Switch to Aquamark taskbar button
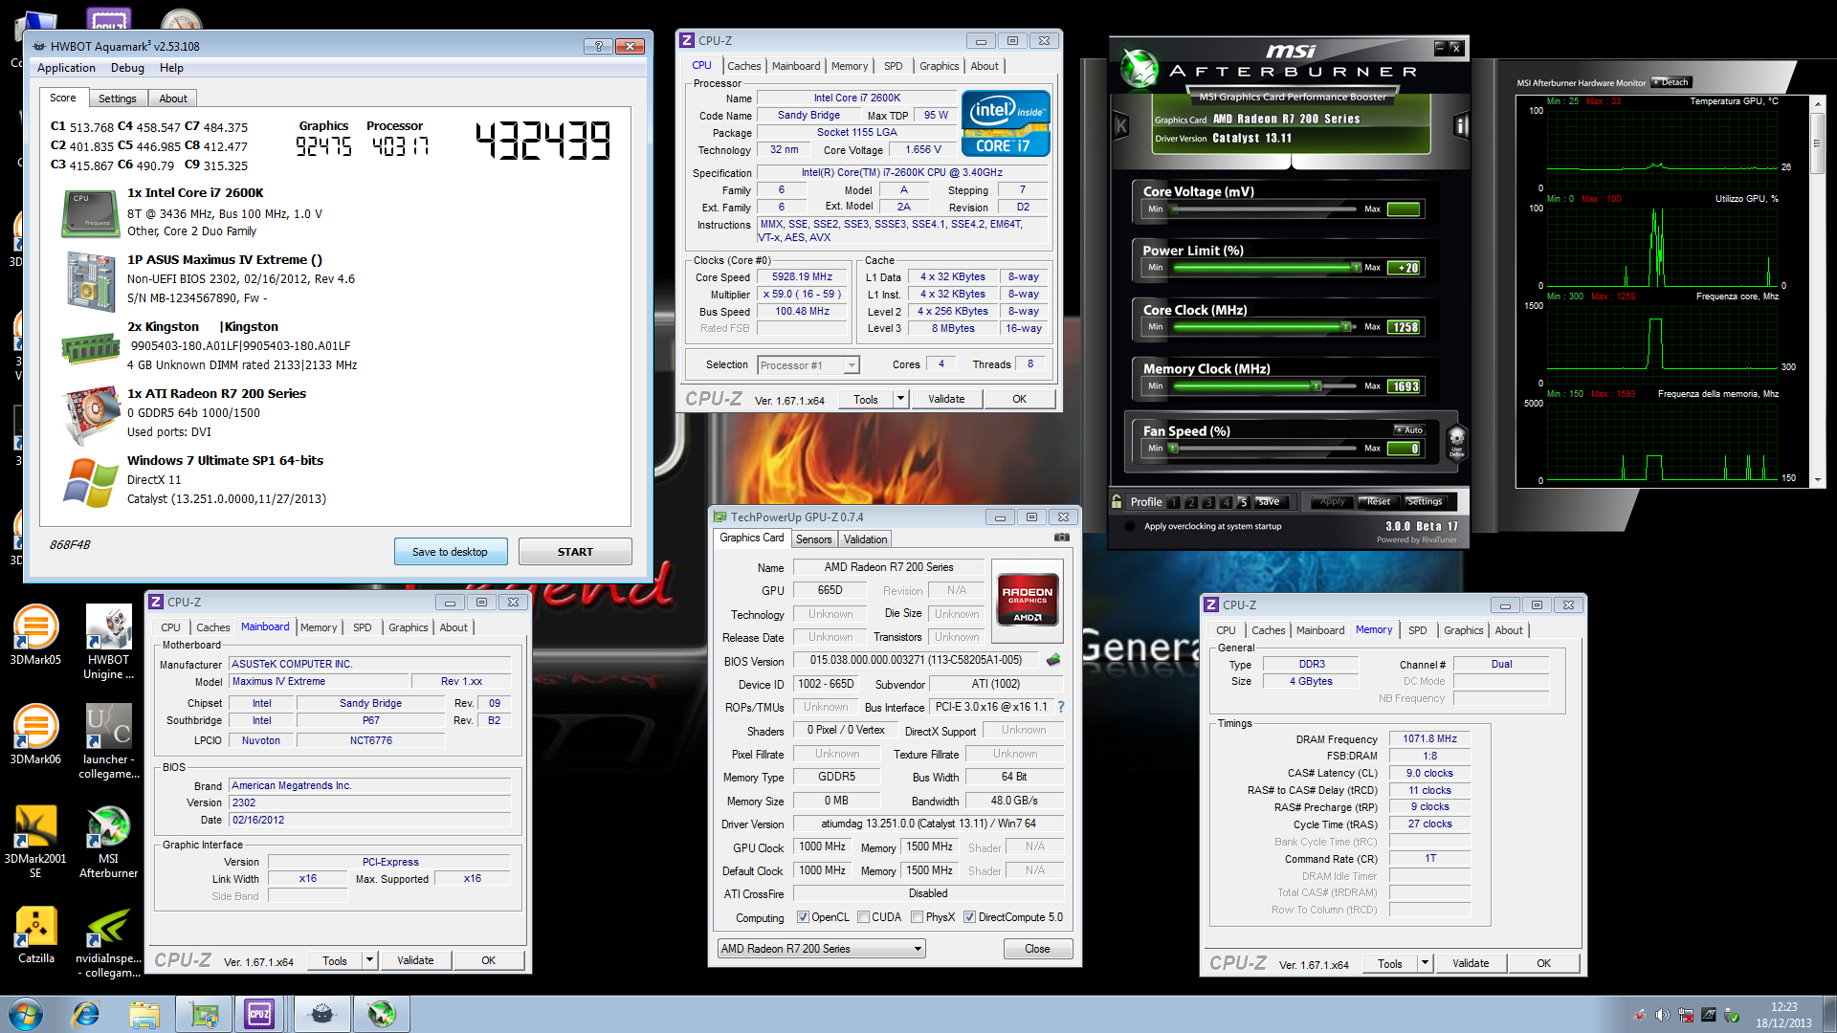Viewport: 1837px width, 1033px height. pyautogui.click(x=322, y=1014)
